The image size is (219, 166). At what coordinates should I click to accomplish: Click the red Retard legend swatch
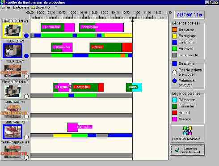174,113
